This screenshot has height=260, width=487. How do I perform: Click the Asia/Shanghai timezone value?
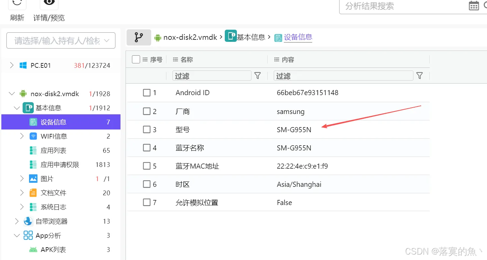click(299, 184)
